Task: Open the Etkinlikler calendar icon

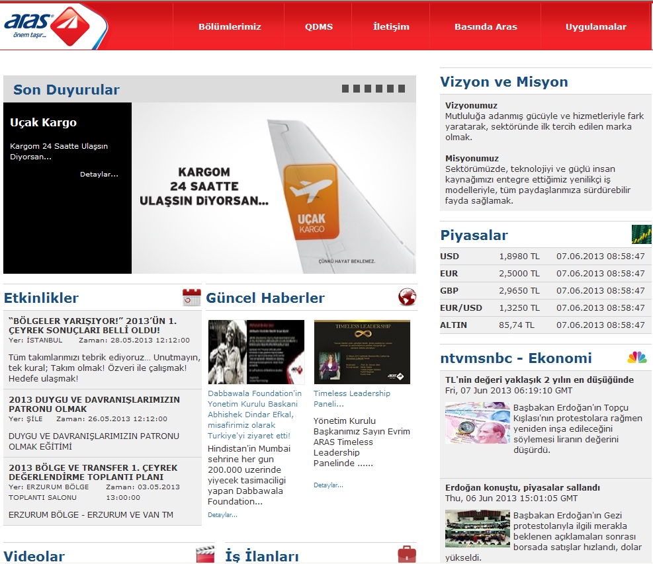Action: (x=192, y=297)
